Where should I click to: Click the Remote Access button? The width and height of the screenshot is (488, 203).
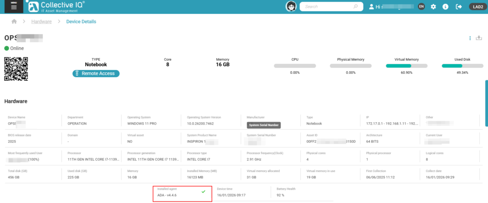tap(96, 74)
